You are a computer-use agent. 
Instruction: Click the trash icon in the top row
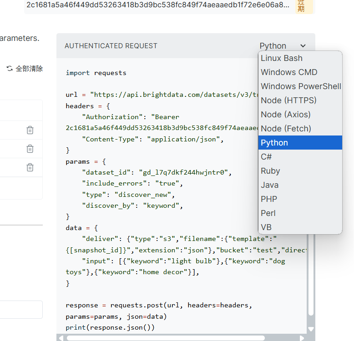(30, 130)
